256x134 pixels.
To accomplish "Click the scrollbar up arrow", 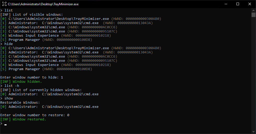I will pyautogui.click(x=253, y=10).
